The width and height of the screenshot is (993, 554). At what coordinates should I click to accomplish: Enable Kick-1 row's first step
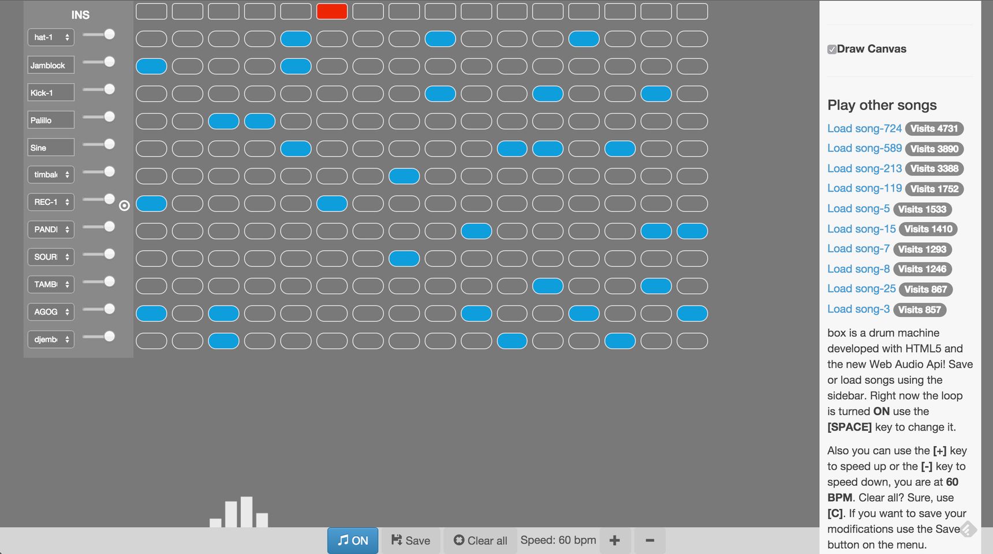(x=151, y=93)
